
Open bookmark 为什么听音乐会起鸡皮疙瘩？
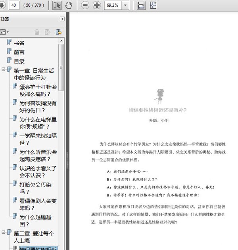[38, 156]
